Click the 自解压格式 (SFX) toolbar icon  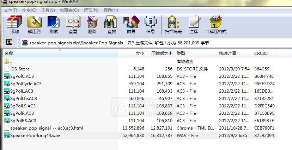pos(215,22)
